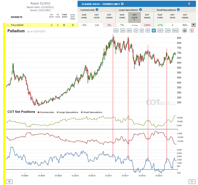Go to previous report with double-left arrow button
The width and height of the screenshot is (198, 185).
[9, 182]
